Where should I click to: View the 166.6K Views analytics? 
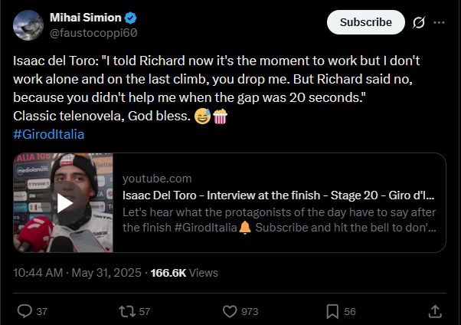pyautogui.click(x=184, y=272)
